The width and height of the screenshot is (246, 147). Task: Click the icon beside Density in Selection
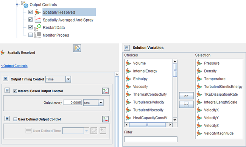point(199,71)
